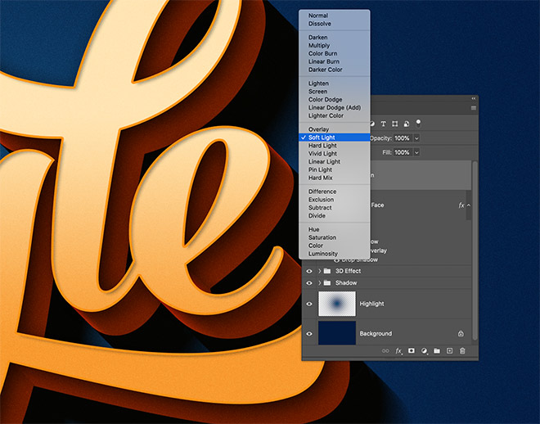Open the Opacity dropdown arrow
Viewport: 540px width, 424px height.
click(x=416, y=138)
